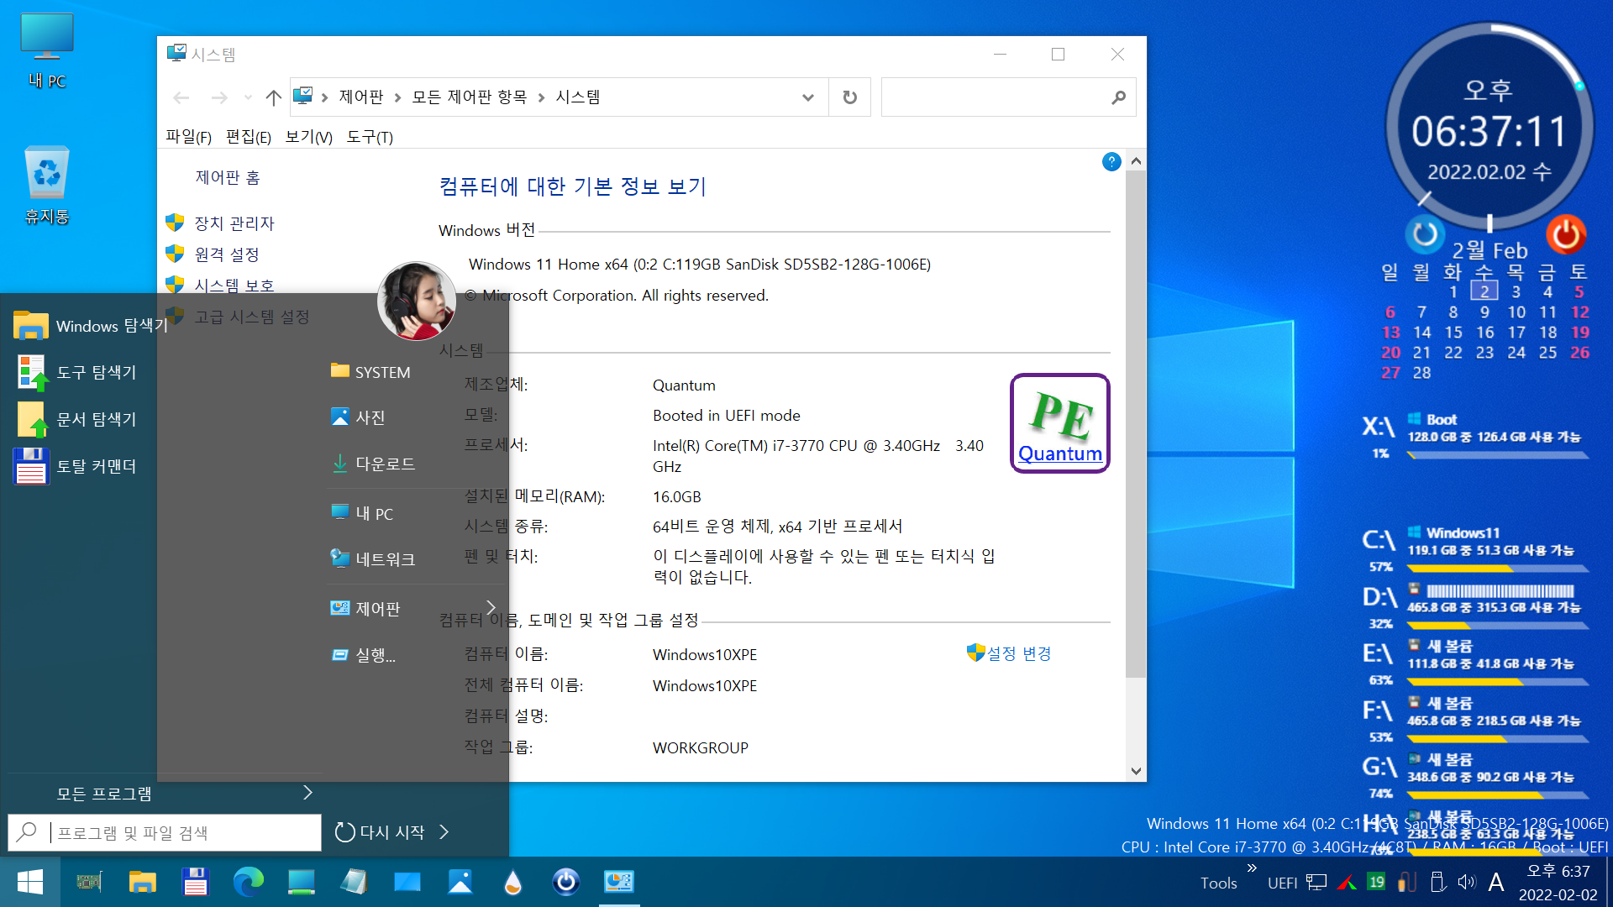Click scrollbar up arrow in System window
Screen dimensions: 1613x907
(x=1136, y=161)
